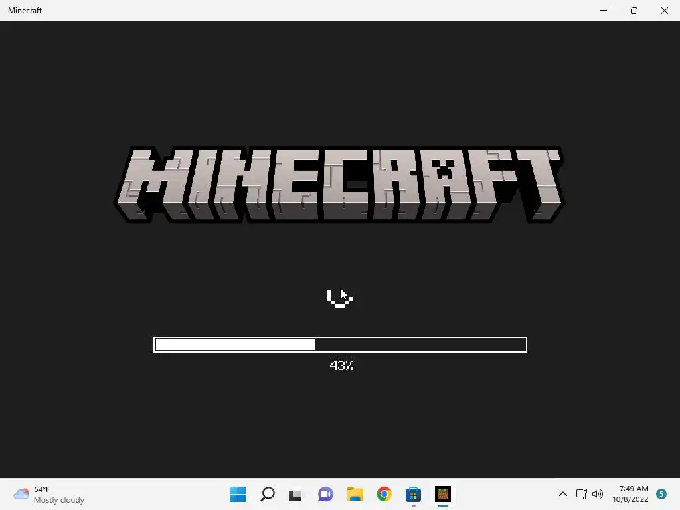Open weather widget showing 54°F
This screenshot has width=680, height=510.
click(48, 494)
